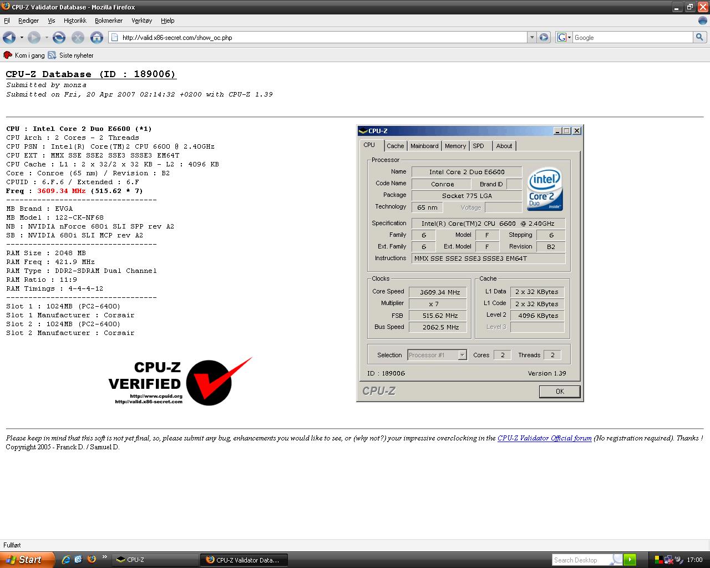This screenshot has width=710, height=568.
Task: Click the MB Model : 122-CK-NF68 line
Action: coord(55,217)
